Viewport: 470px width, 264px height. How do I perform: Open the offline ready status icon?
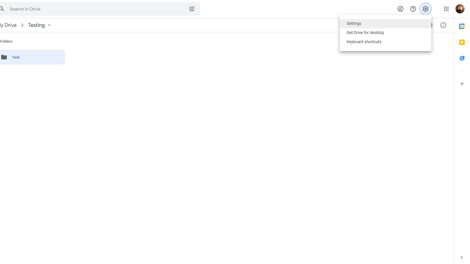click(400, 9)
